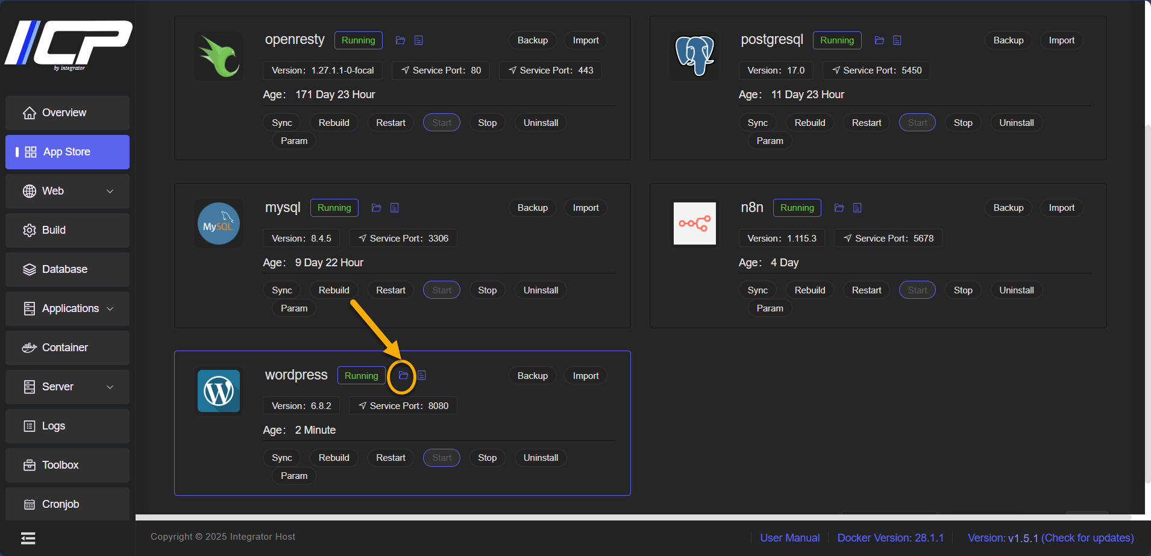1151x556 pixels.
Task: Click the ICP logo in sidebar
Action: point(69,45)
